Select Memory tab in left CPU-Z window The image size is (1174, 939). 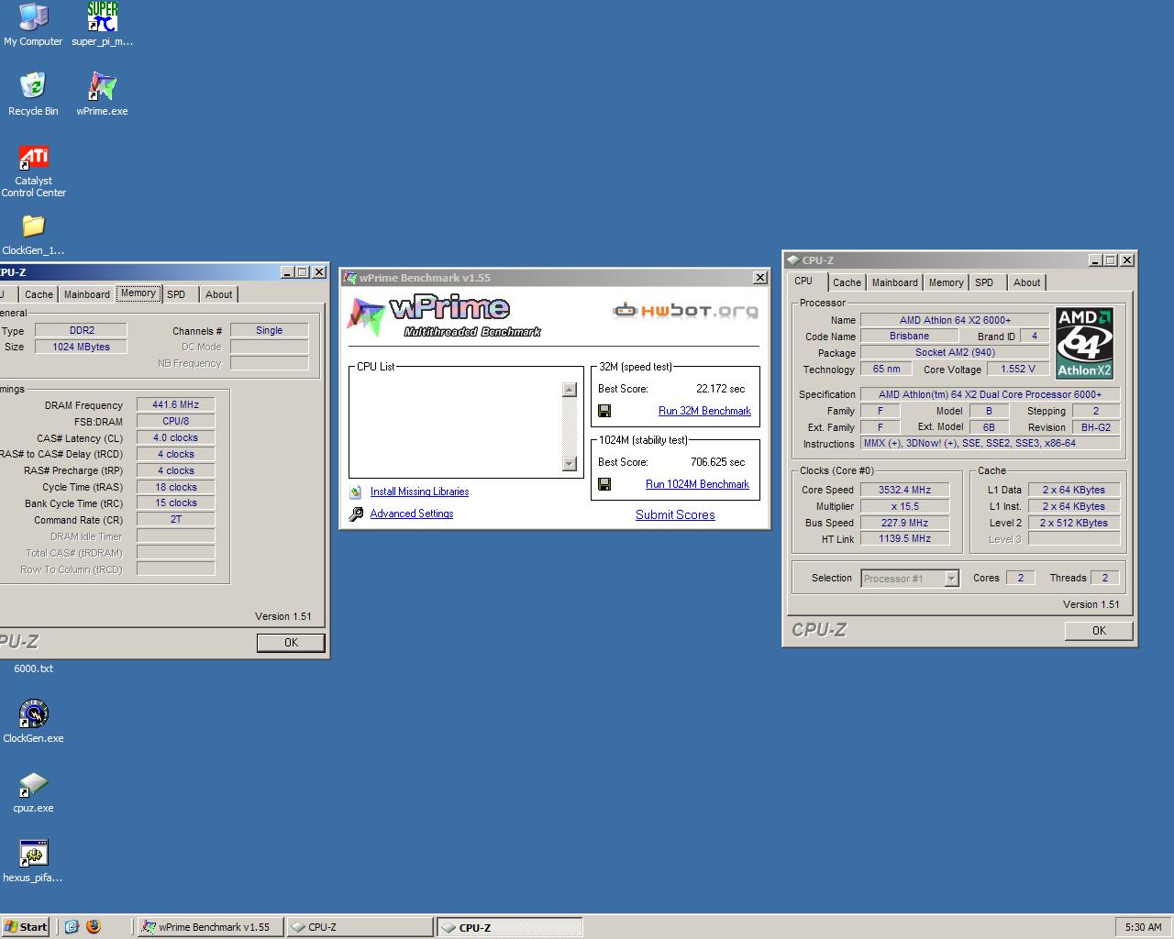coord(138,293)
